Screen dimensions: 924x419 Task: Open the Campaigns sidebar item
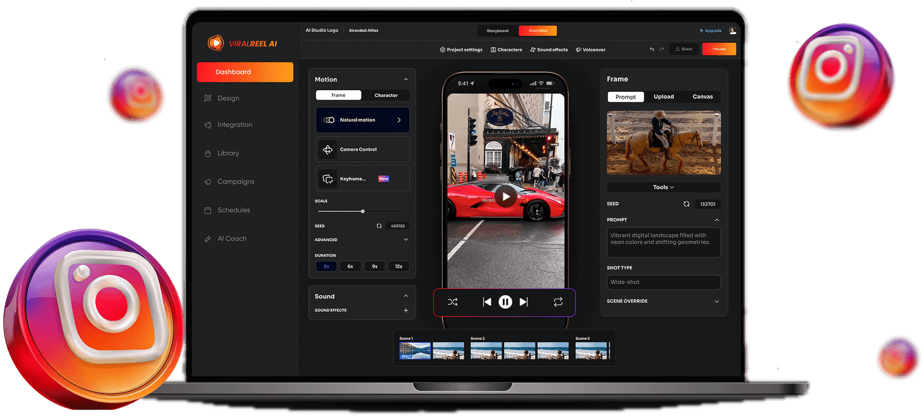pos(229,181)
